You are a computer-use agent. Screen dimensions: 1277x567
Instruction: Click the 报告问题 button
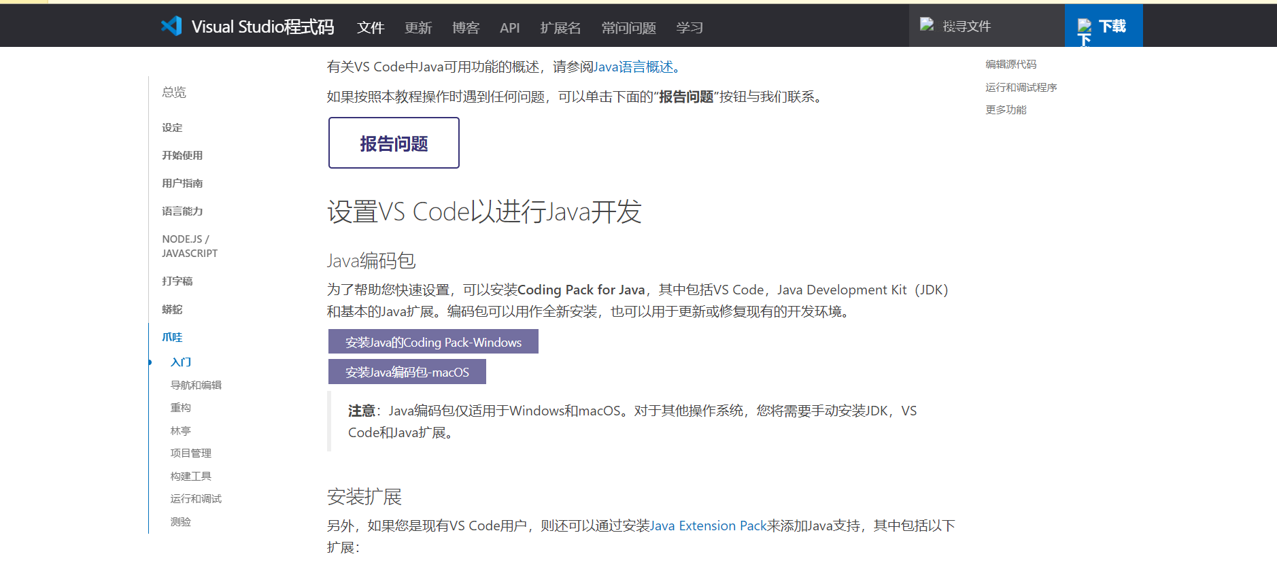click(x=394, y=143)
